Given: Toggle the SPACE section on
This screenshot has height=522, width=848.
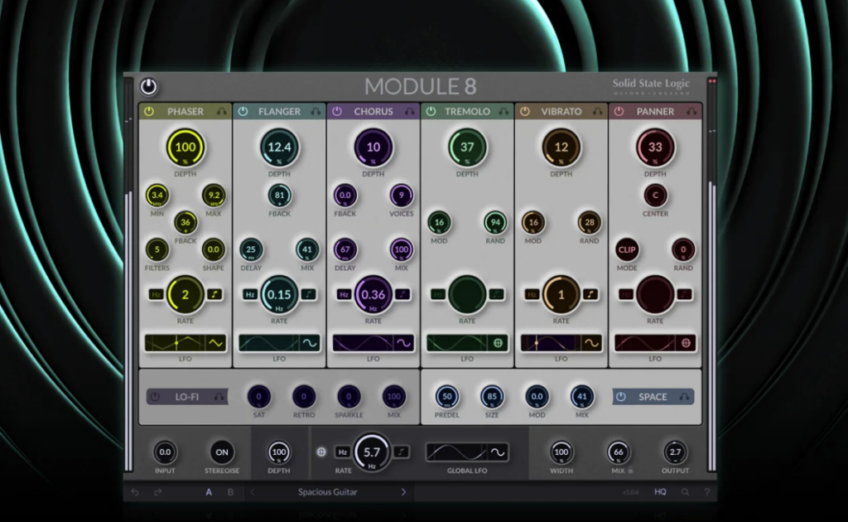Looking at the screenshot, I should pyautogui.click(x=622, y=397).
